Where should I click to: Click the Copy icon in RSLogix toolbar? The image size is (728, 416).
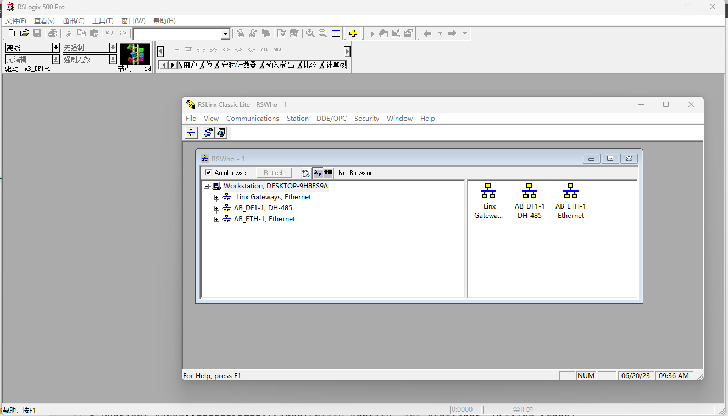81,33
